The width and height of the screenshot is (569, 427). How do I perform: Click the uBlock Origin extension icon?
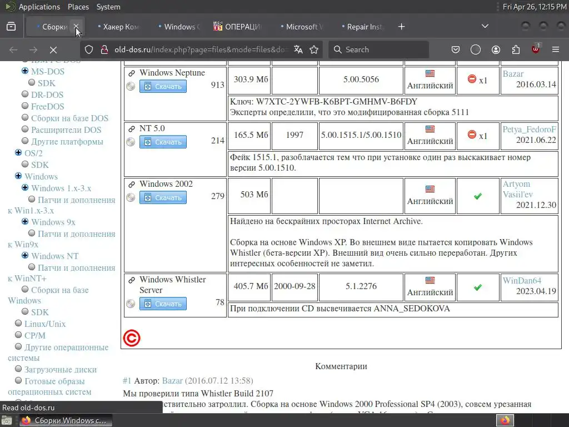coord(536,49)
